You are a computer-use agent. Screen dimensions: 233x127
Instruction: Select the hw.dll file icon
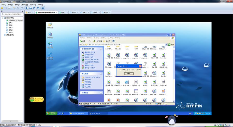[163, 73]
